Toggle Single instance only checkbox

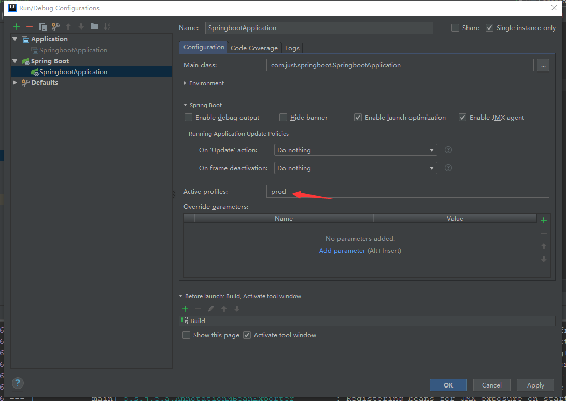pyautogui.click(x=489, y=28)
